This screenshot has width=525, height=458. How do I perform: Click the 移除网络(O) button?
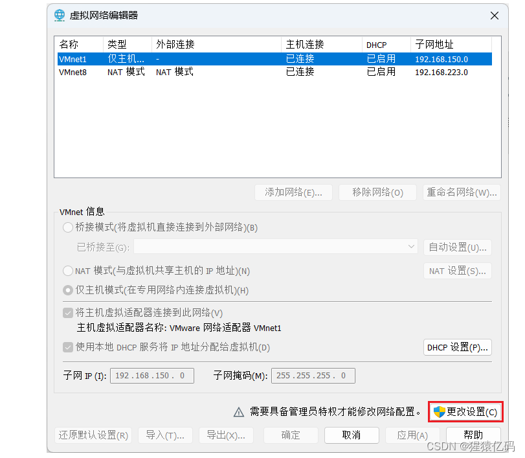pyautogui.click(x=377, y=192)
